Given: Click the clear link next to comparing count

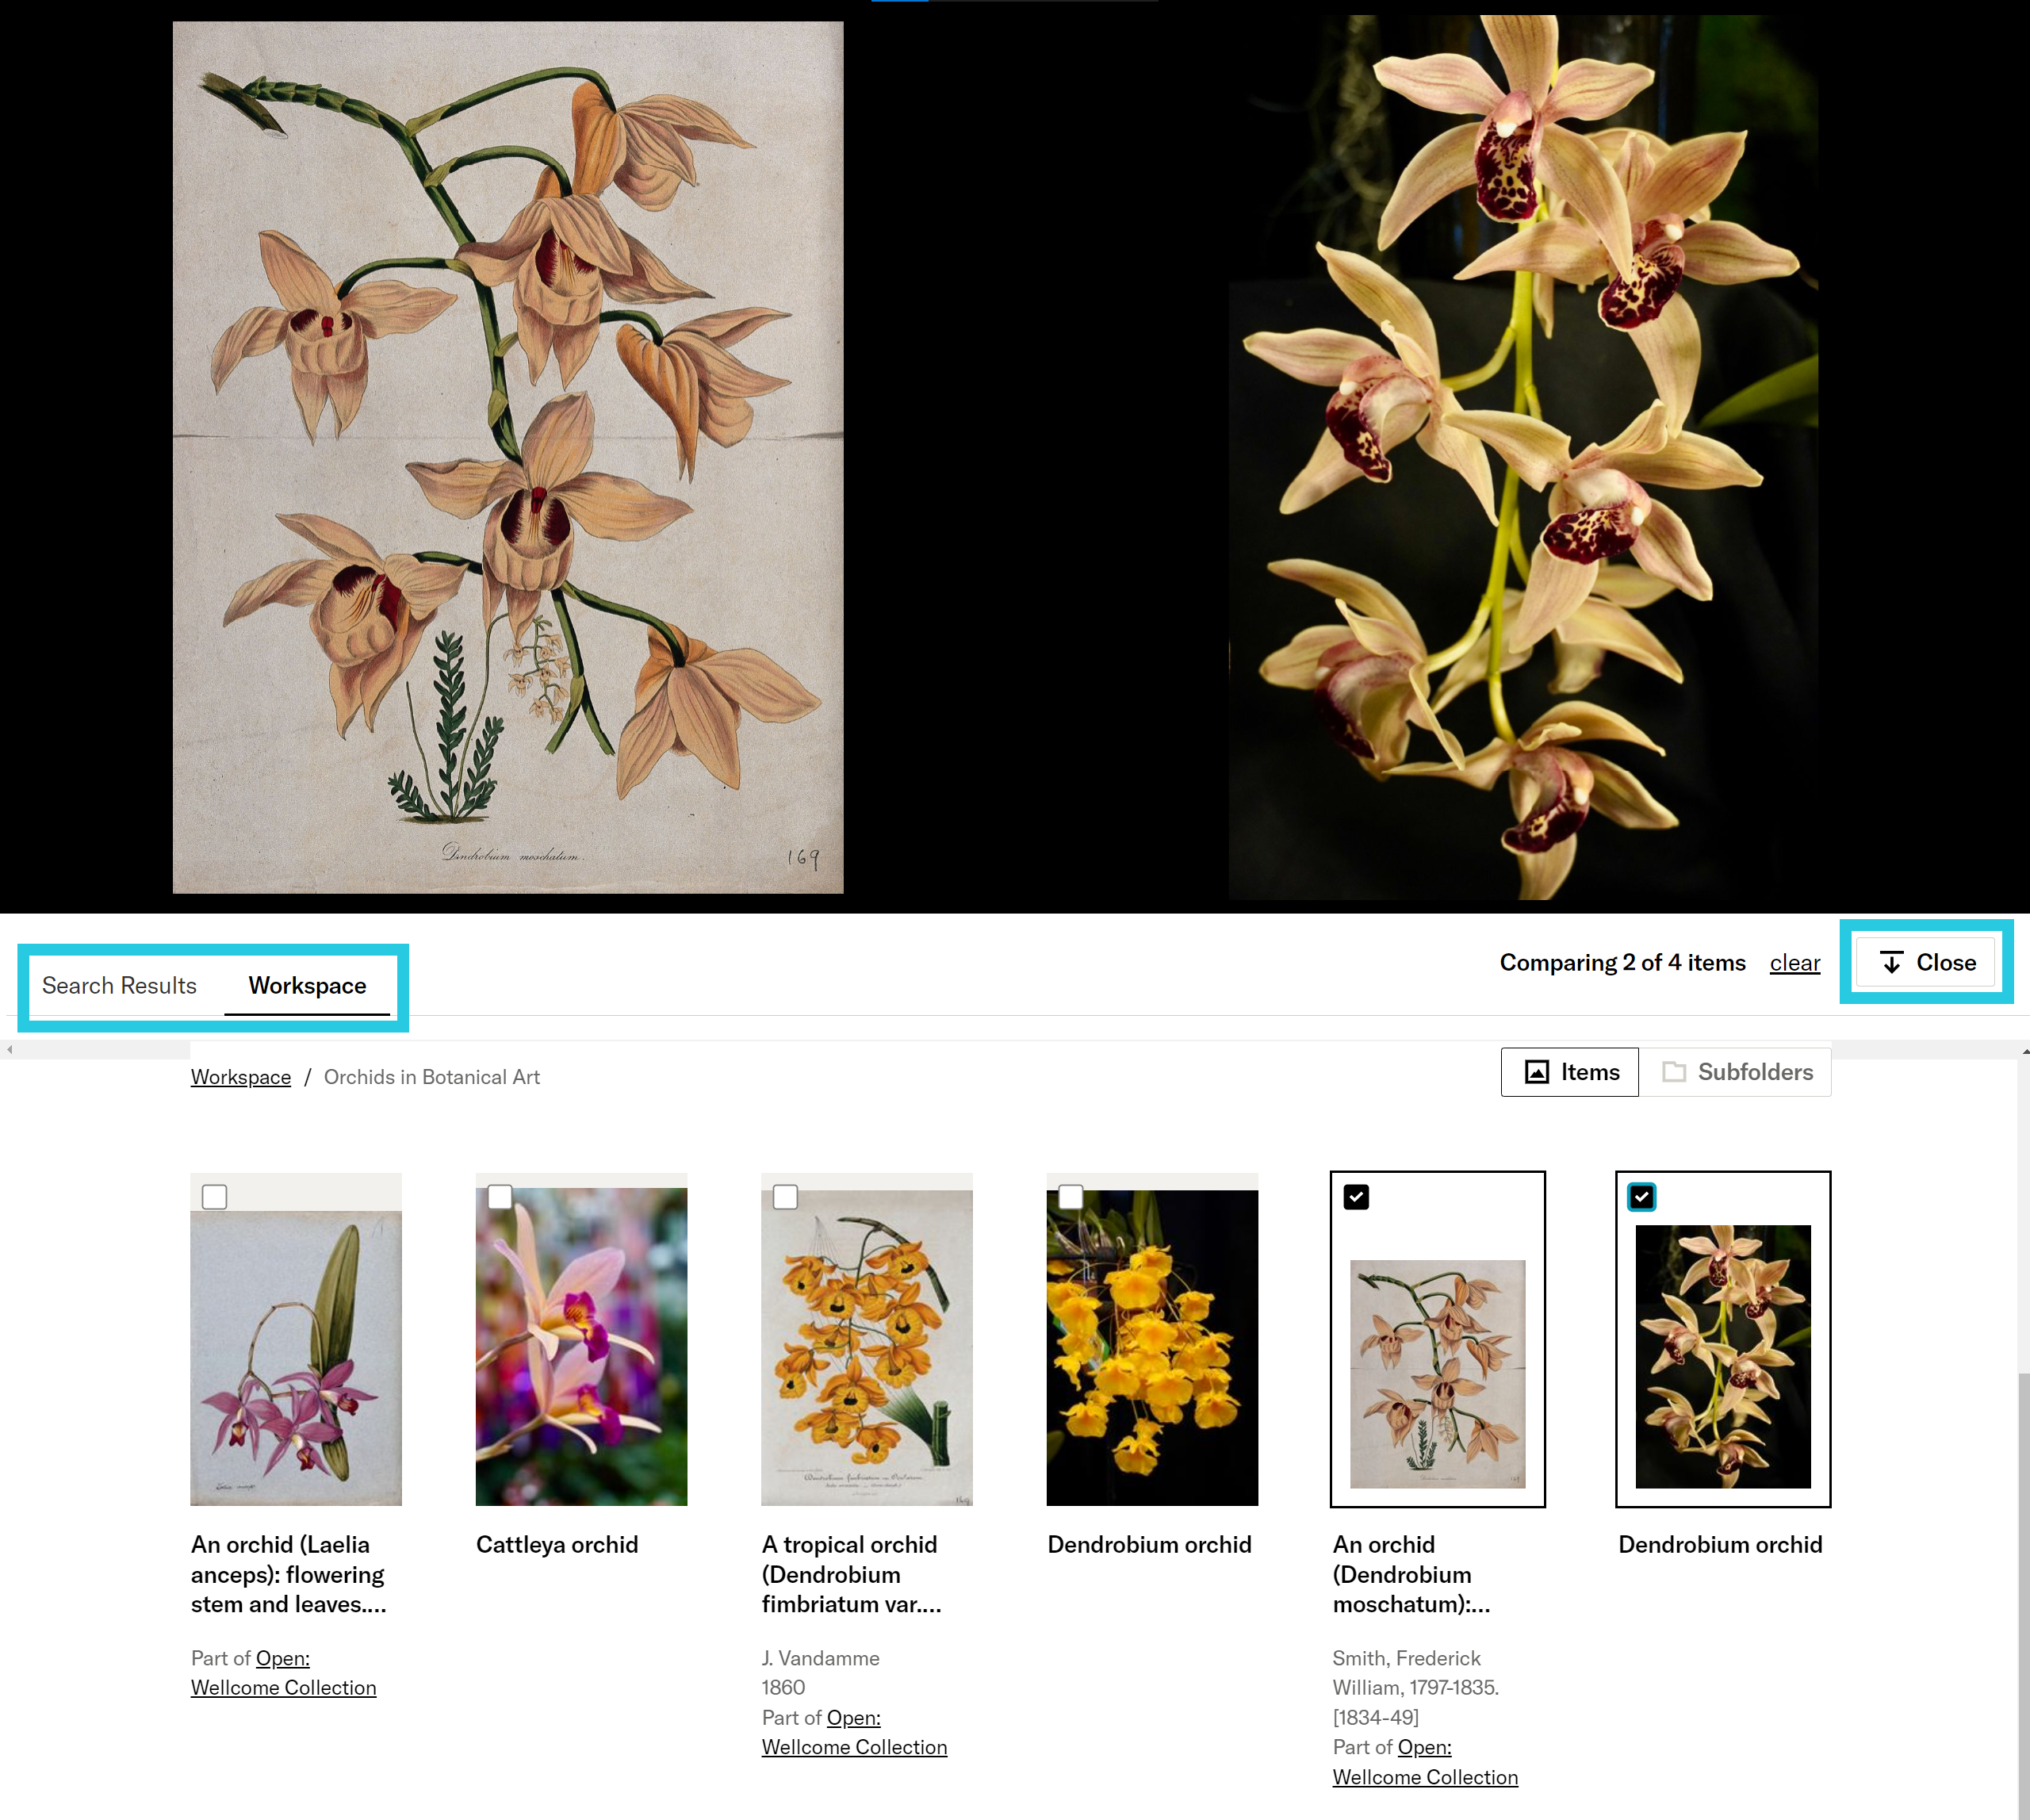Looking at the screenshot, I should (x=1794, y=961).
